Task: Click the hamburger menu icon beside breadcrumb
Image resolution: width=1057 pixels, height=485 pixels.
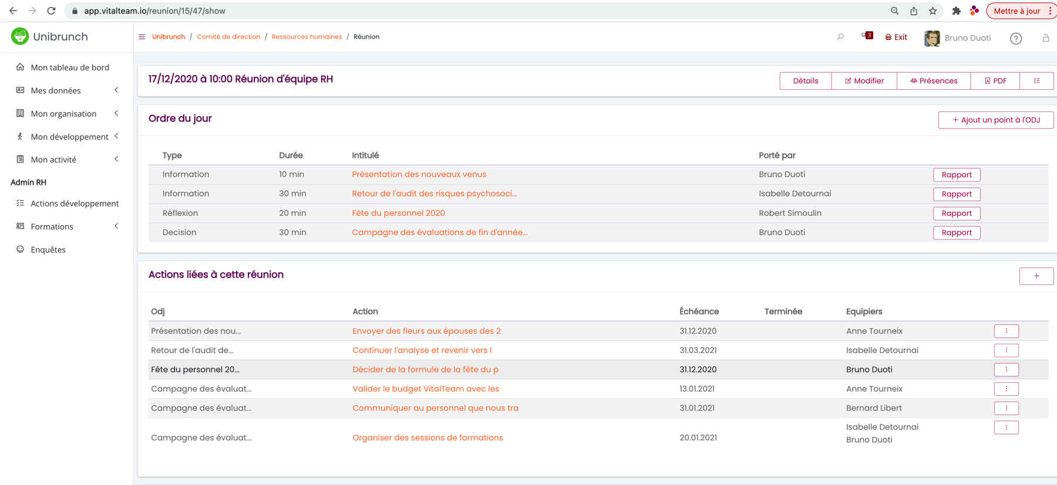Action: 142,37
